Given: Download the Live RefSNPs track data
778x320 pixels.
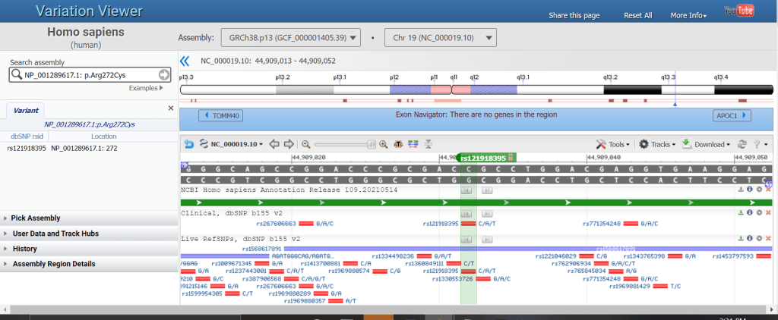Looking at the screenshot, I should tap(742, 238).
